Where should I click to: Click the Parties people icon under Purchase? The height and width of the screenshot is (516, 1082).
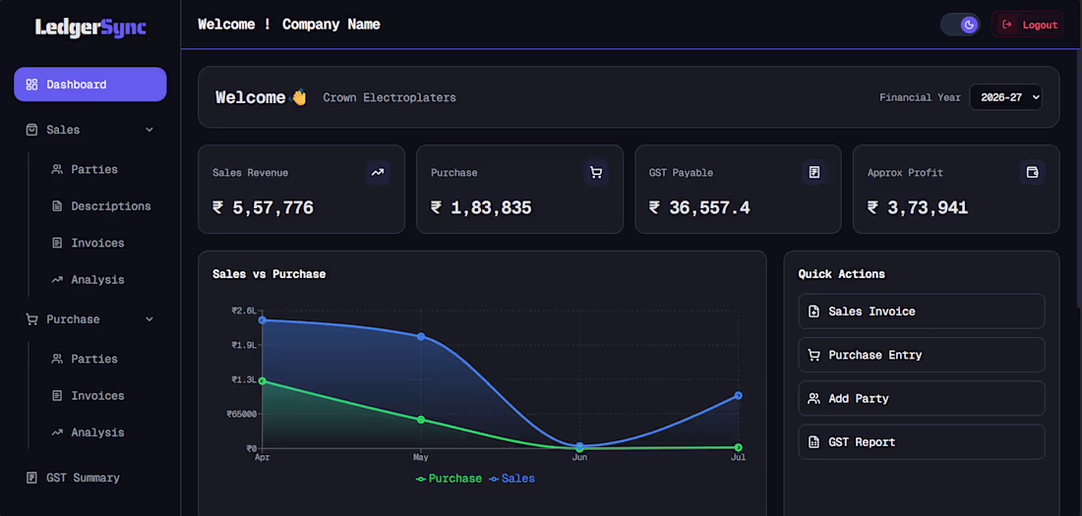pos(57,359)
